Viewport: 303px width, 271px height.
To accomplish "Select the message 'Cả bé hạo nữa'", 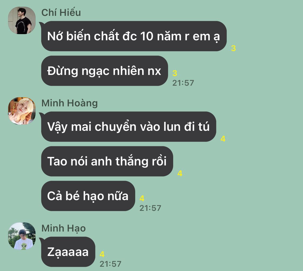I will coord(88,196).
